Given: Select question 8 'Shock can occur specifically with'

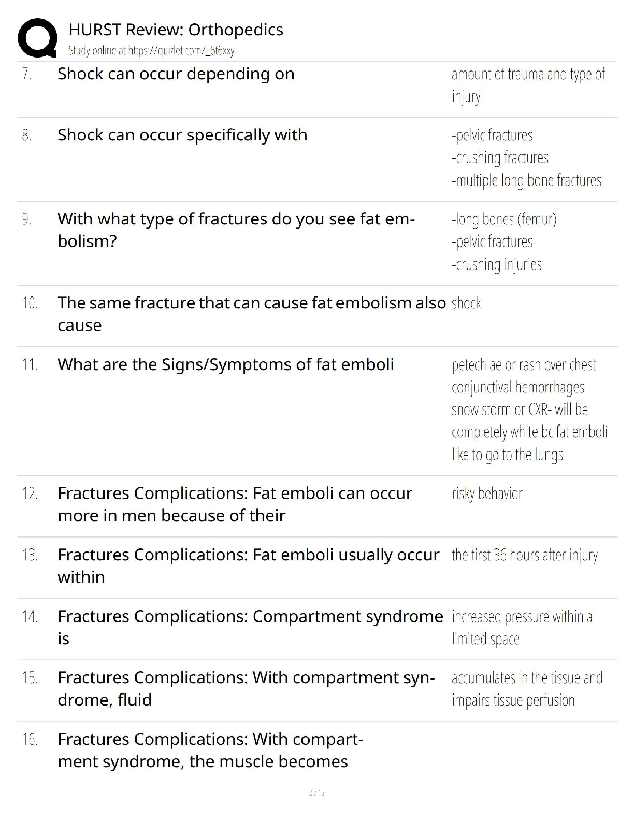Looking at the screenshot, I should [182, 135].
